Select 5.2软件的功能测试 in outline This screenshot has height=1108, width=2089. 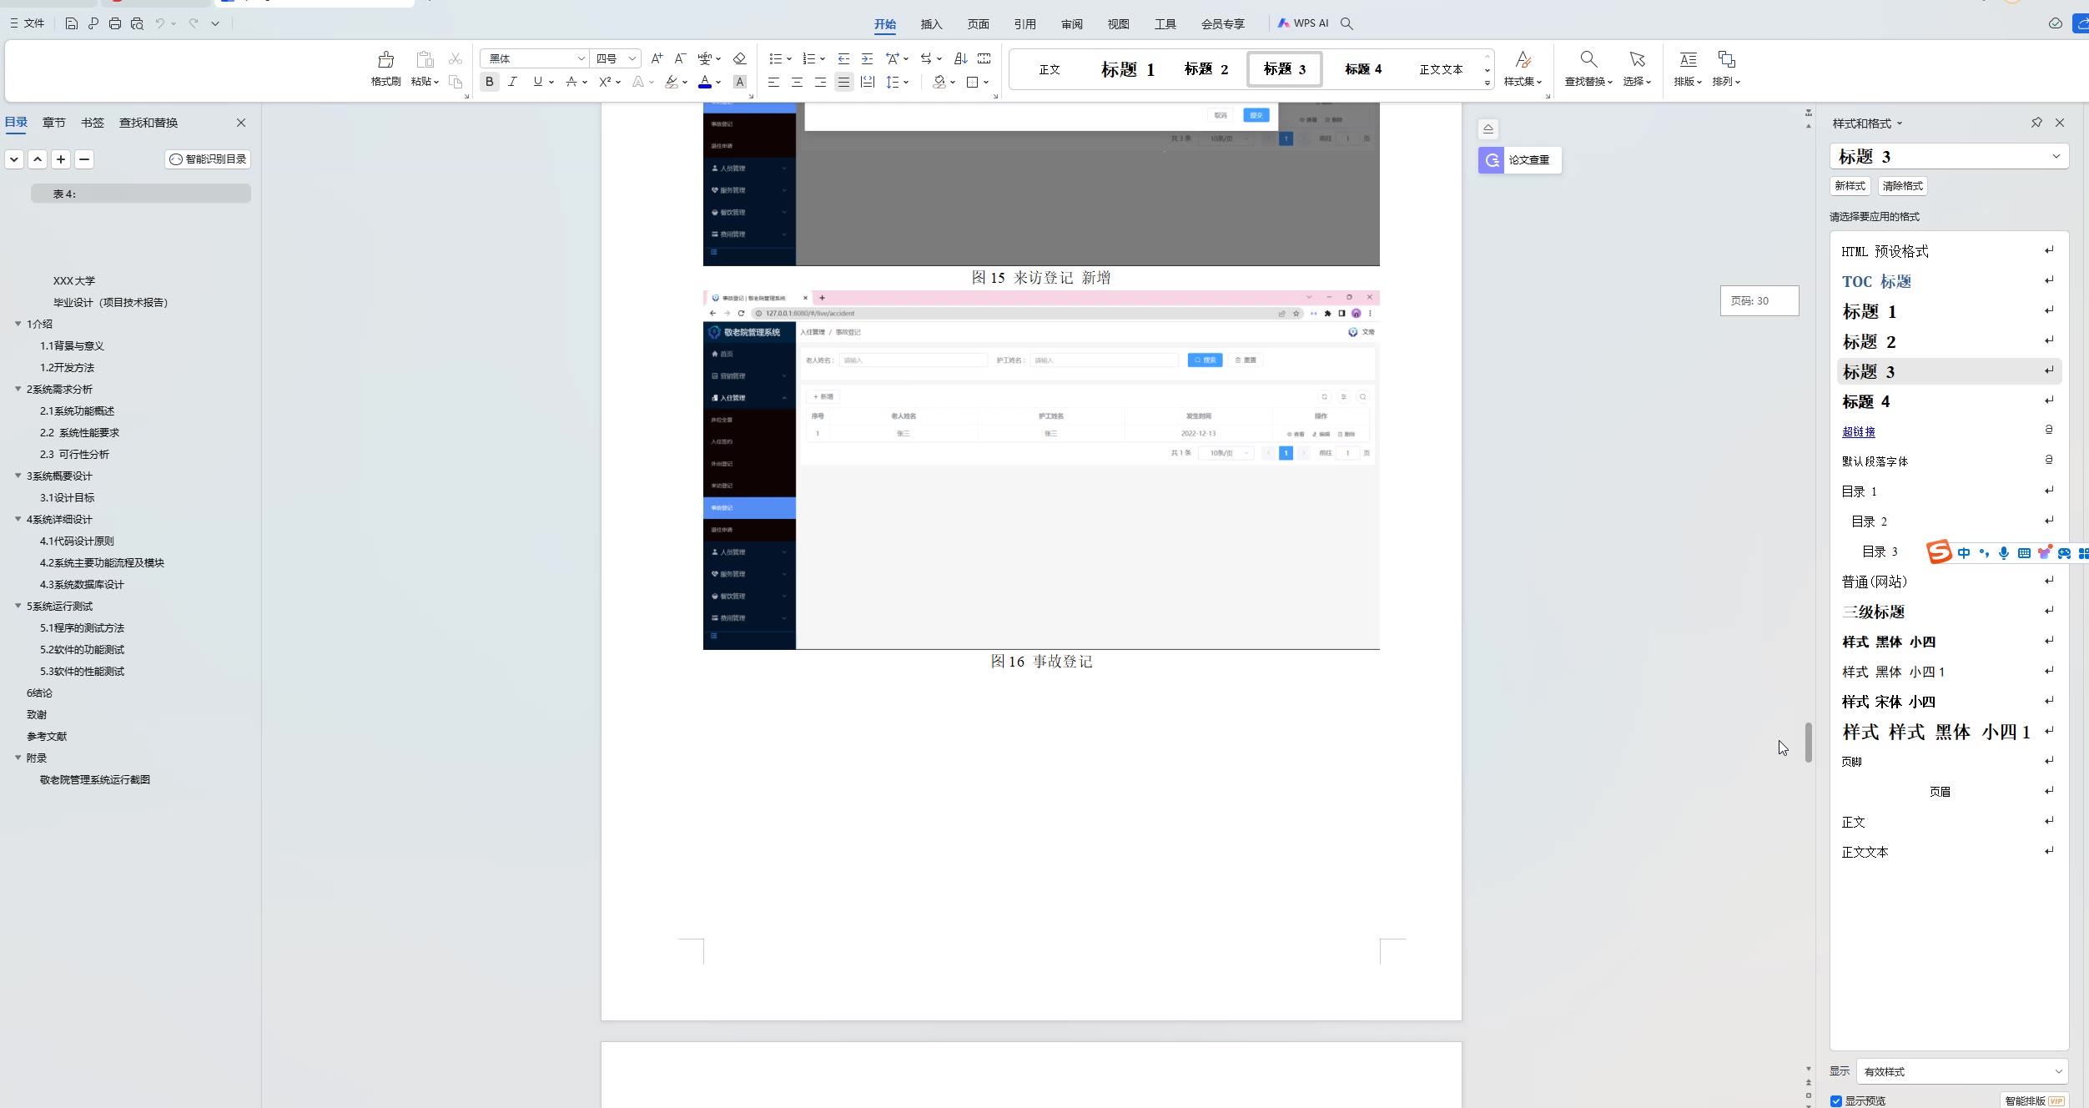pyautogui.click(x=82, y=649)
